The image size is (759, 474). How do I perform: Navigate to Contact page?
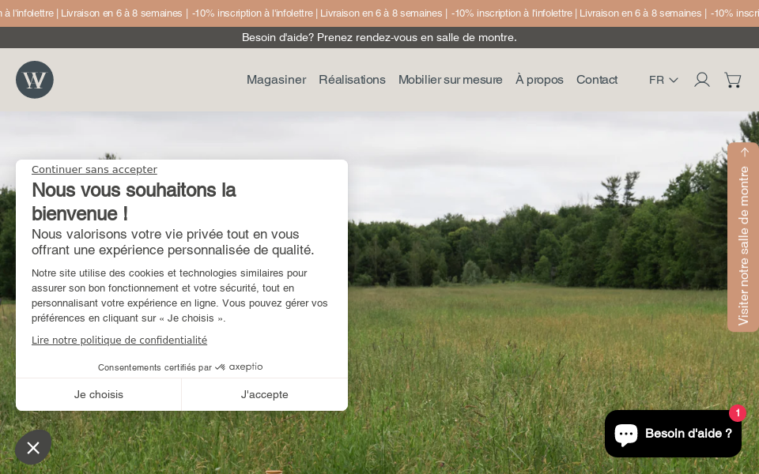(596, 80)
